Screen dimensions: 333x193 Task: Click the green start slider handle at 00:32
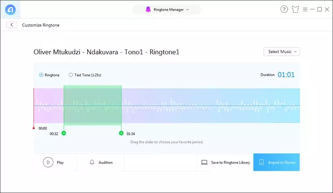coord(63,133)
